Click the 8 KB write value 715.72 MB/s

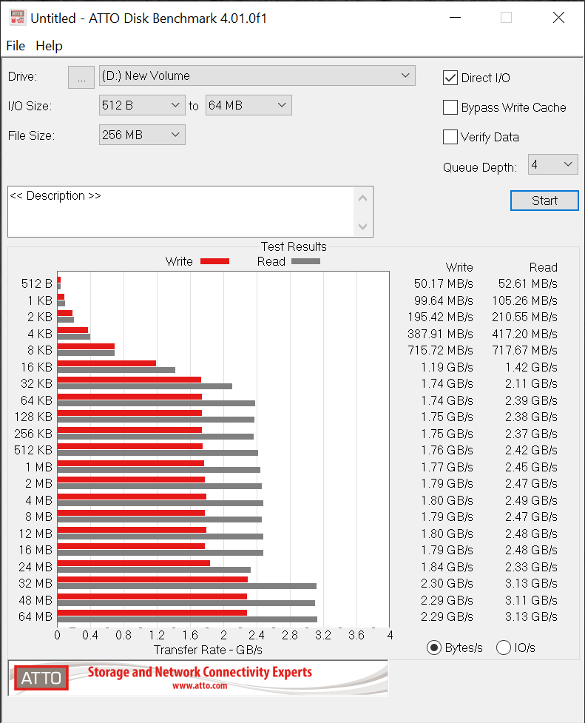pyautogui.click(x=440, y=351)
